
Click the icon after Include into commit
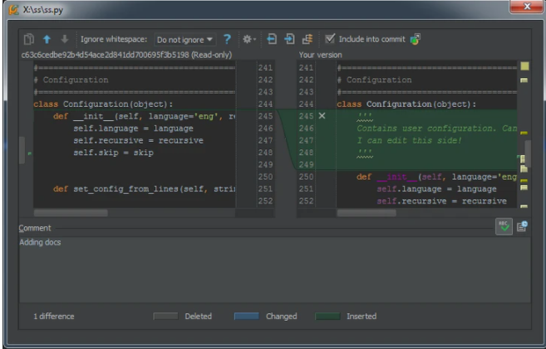pos(416,39)
